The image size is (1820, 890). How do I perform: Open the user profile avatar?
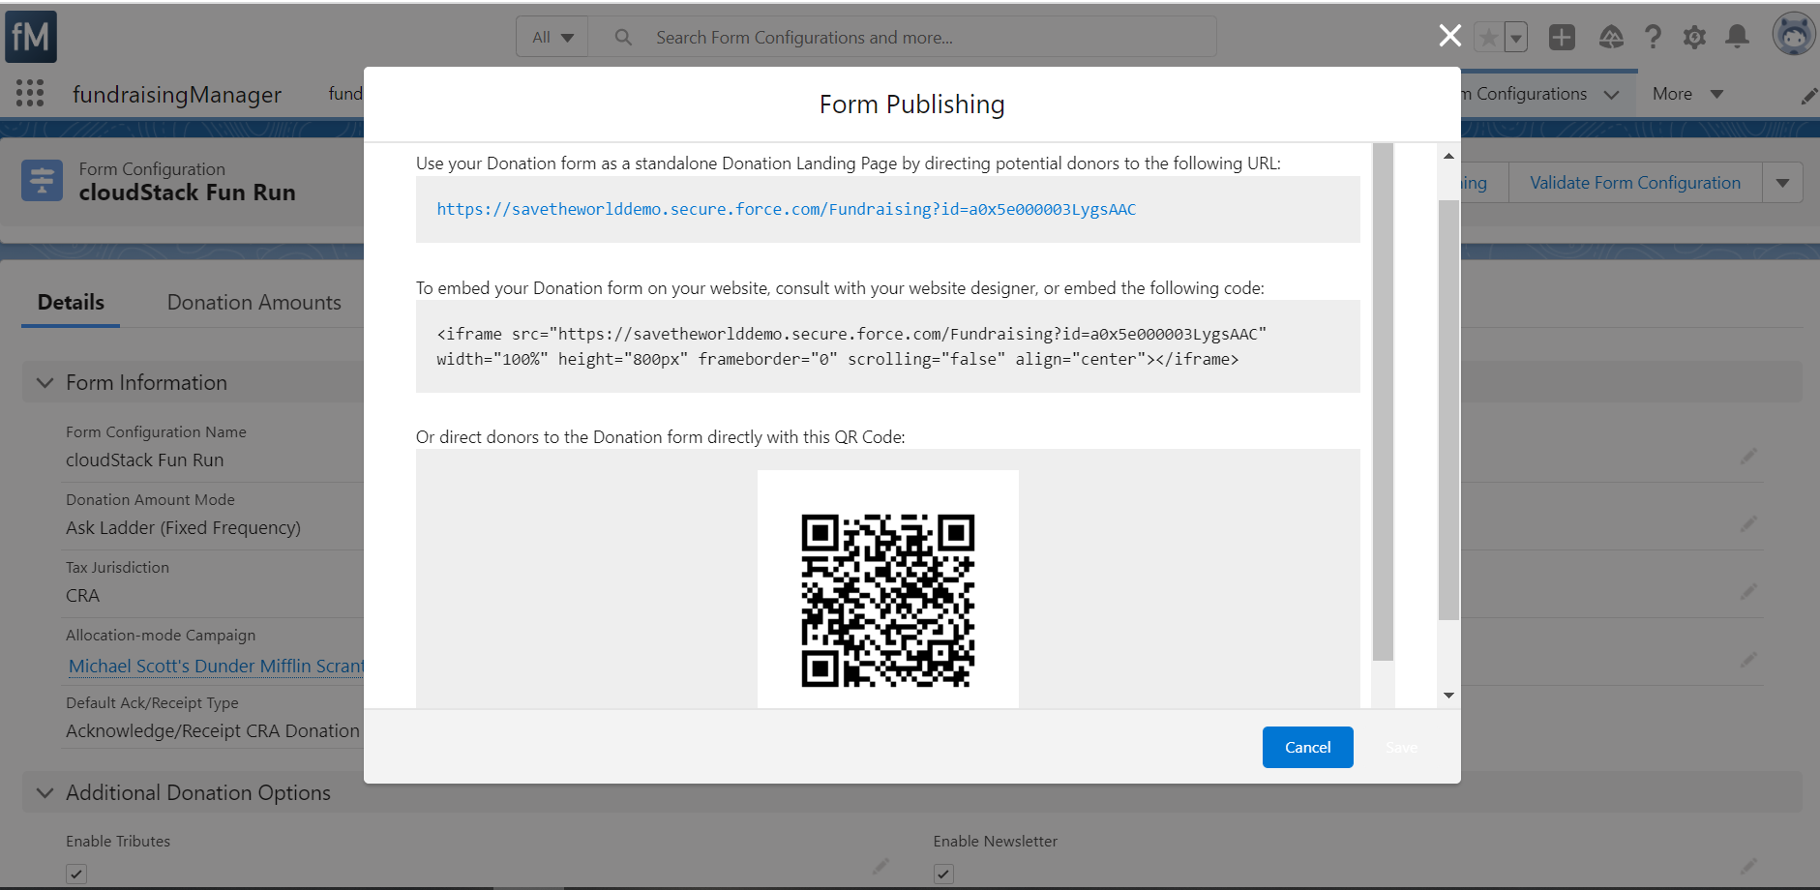[x=1794, y=35]
